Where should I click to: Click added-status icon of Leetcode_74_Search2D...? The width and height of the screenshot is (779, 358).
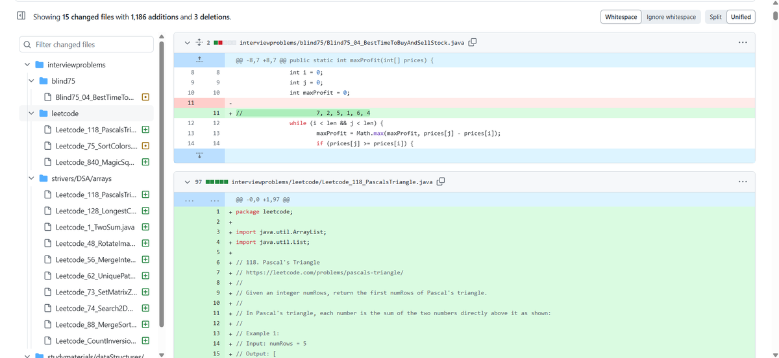pyautogui.click(x=146, y=308)
